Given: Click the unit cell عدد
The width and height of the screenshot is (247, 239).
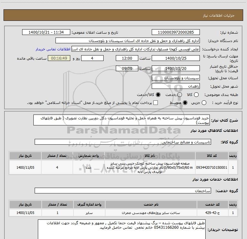Looking at the screenshot, I should (x=89, y=167).
